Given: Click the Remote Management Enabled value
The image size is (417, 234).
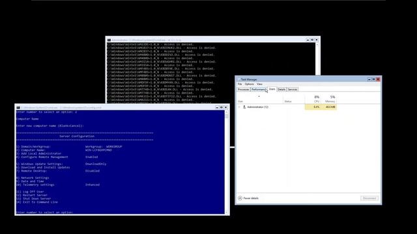Looking at the screenshot, I should tap(91, 157).
